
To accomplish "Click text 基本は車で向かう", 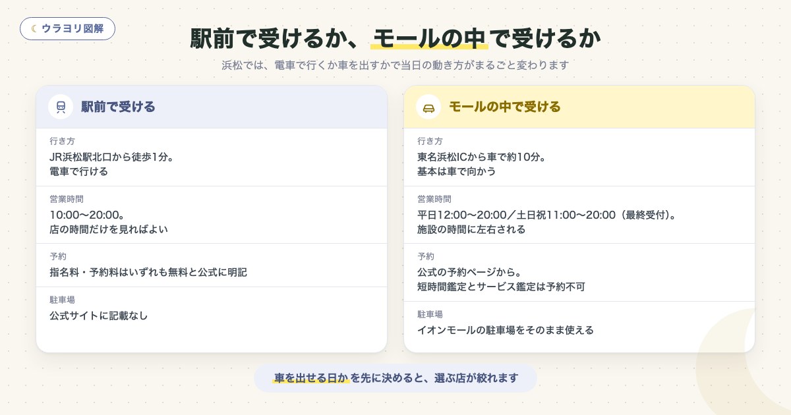I will (x=456, y=171).
